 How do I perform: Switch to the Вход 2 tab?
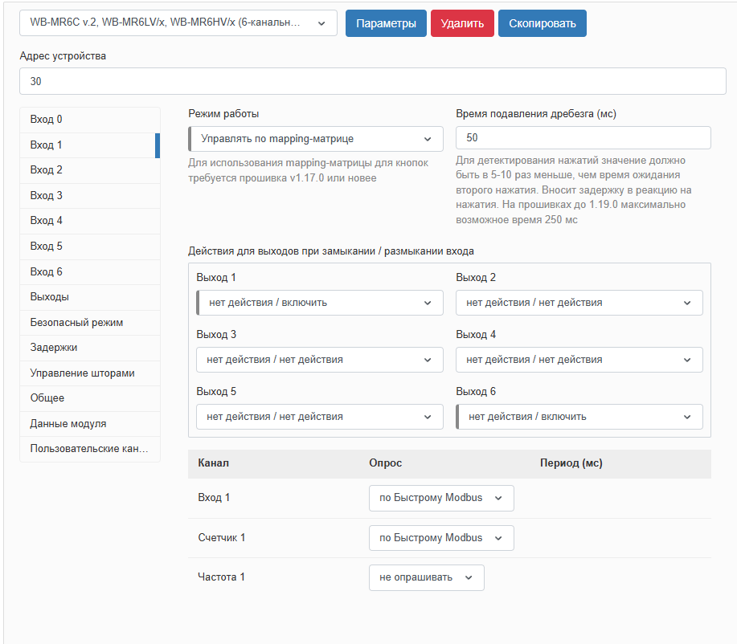[x=89, y=170]
